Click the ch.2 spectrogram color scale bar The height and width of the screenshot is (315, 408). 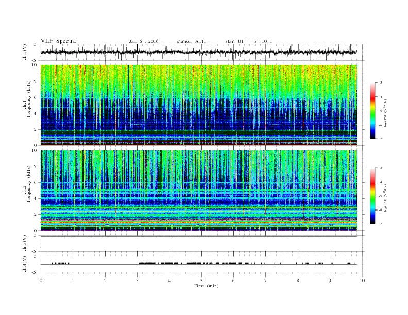(x=372, y=196)
